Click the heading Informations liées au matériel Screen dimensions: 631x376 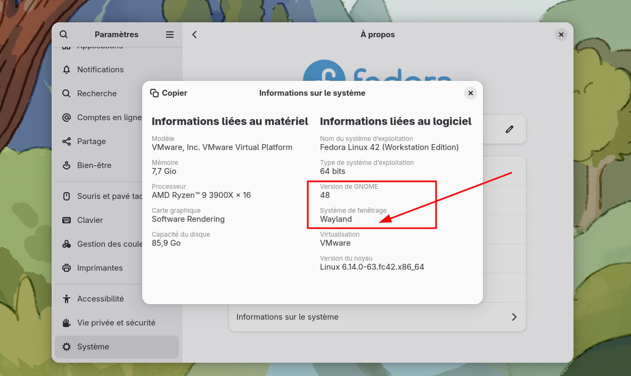[230, 121]
